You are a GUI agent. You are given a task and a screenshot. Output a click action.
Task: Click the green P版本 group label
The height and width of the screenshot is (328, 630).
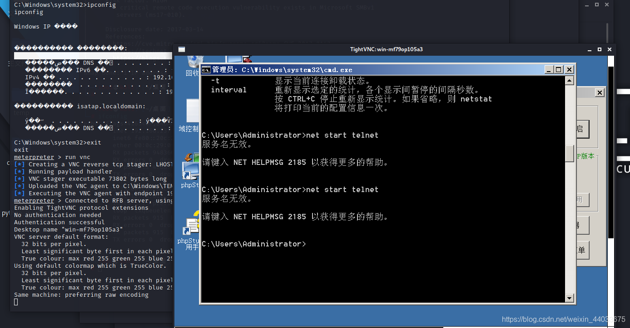[585, 156]
